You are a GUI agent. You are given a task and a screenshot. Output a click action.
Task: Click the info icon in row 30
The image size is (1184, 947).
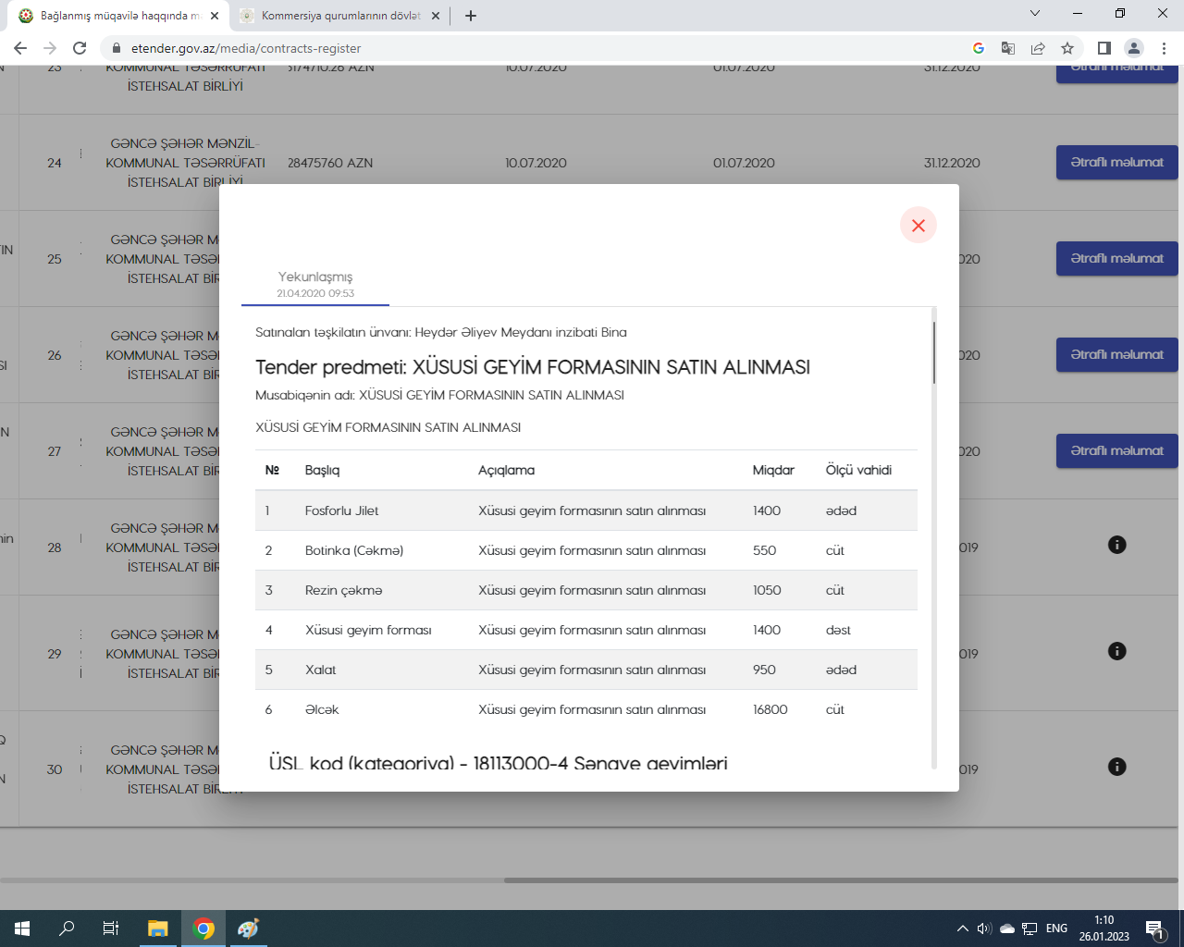(1116, 767)
